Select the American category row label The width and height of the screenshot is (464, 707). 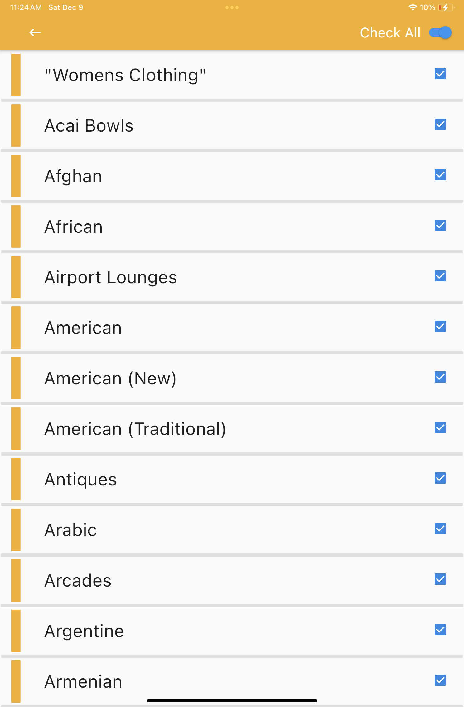point(83,328)
